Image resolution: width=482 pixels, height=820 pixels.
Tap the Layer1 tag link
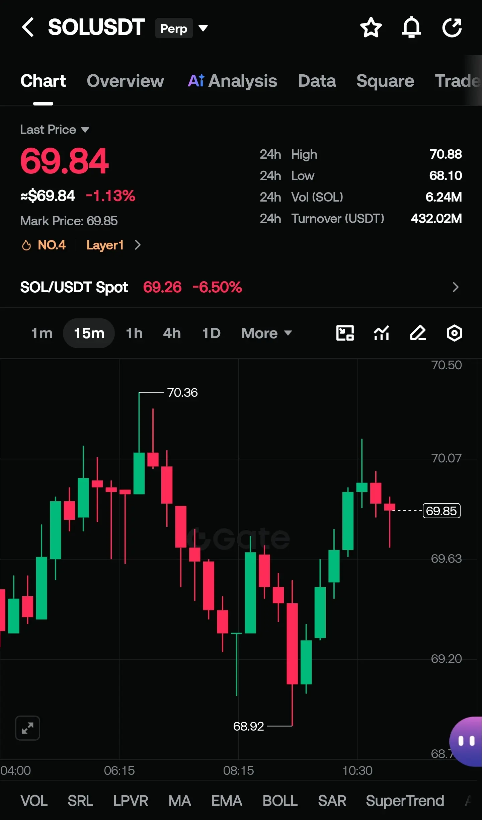click(105, 245)
